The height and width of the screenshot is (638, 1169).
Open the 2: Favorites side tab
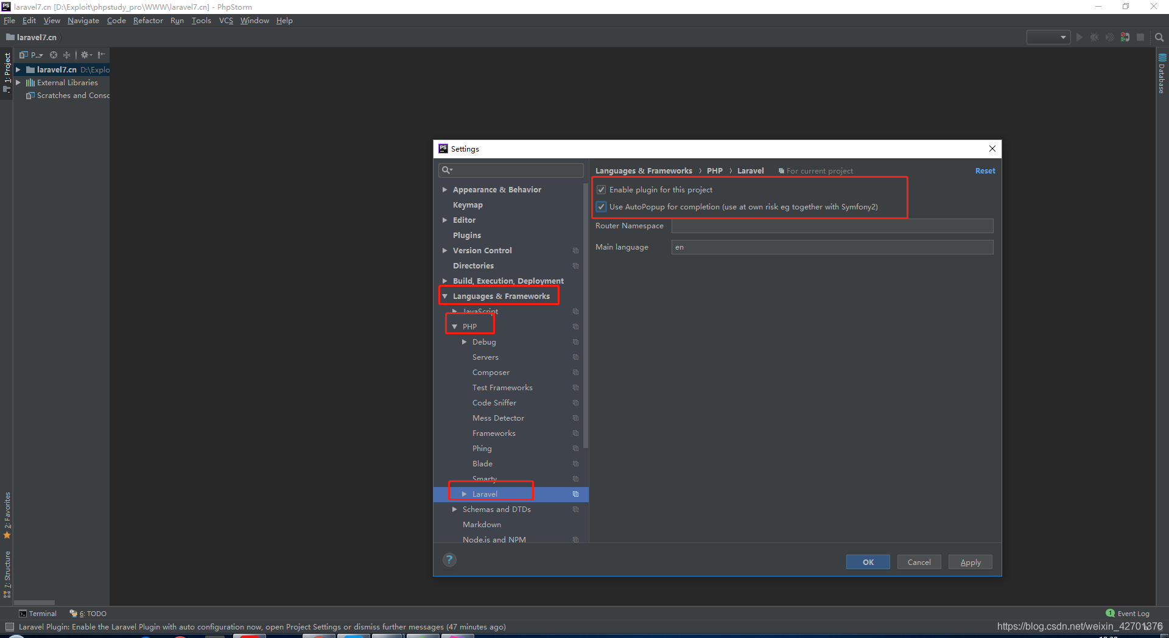7,515
